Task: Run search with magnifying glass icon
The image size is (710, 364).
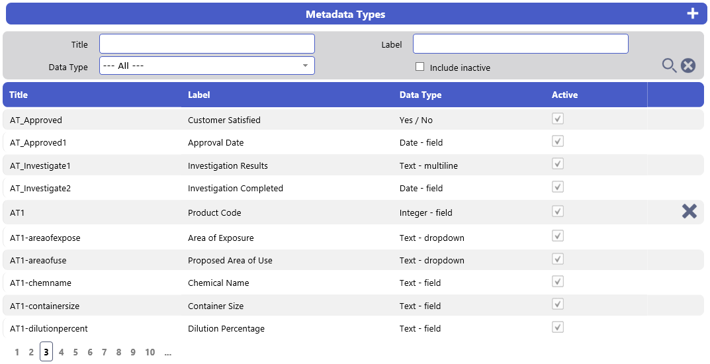Action: 669,66
